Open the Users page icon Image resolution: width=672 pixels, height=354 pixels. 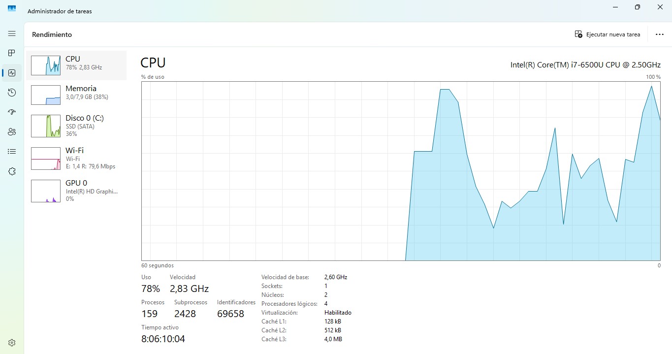[12, 132]
